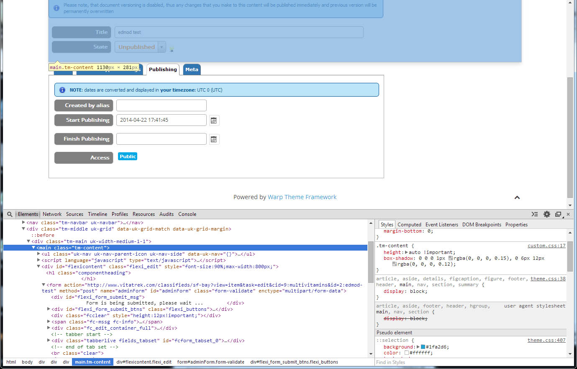Select main.tm-content breadcrumb

tap(92, 362)
